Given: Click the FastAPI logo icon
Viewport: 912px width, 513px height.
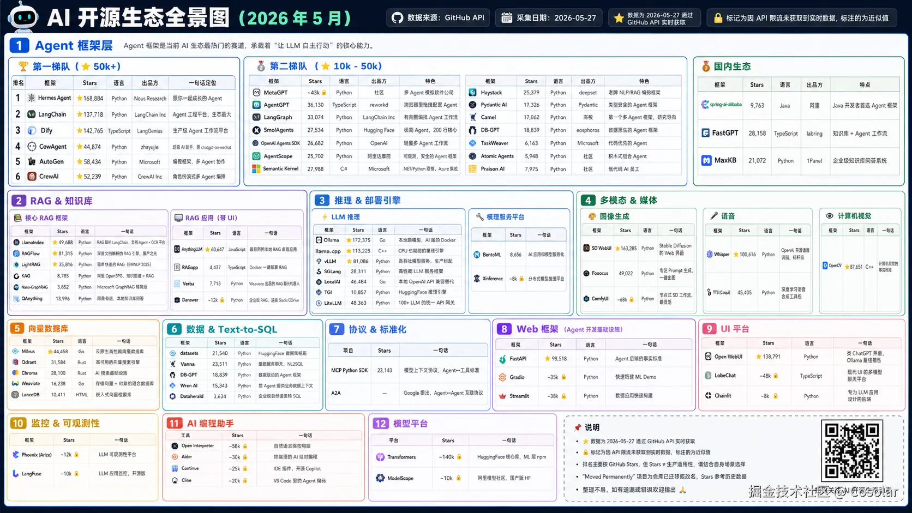Looking at the screenshot, I should pyautogui.click(x=503, y=359).
